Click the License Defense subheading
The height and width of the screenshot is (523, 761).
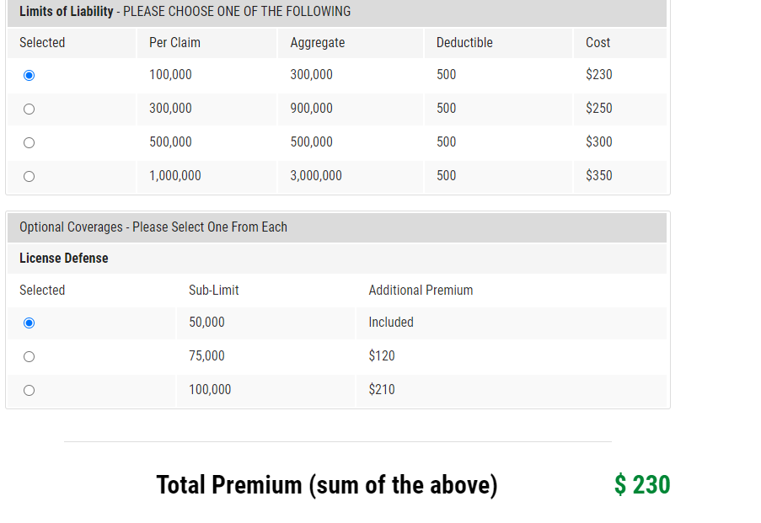pos(64,259)
